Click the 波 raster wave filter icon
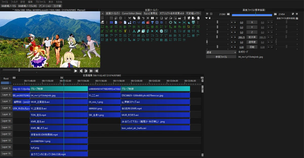 [107, 40]
